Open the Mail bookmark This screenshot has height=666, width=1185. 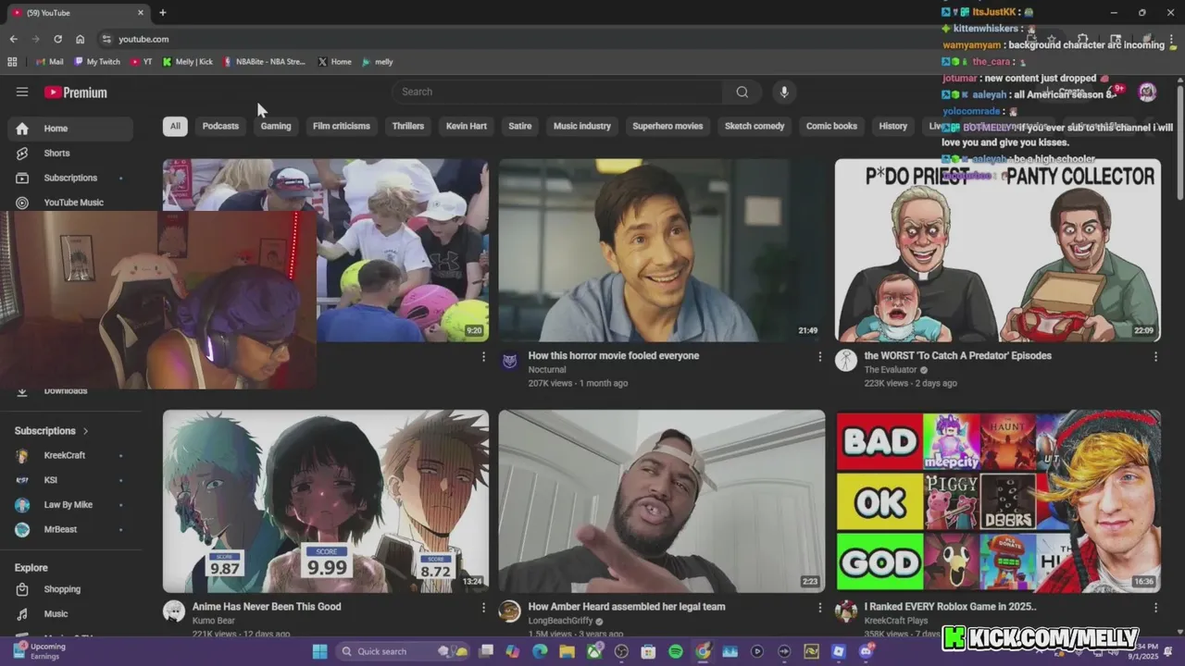coord(49,62)
